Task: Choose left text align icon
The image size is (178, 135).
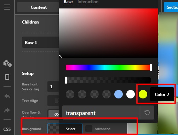Action: click(57, 101)
